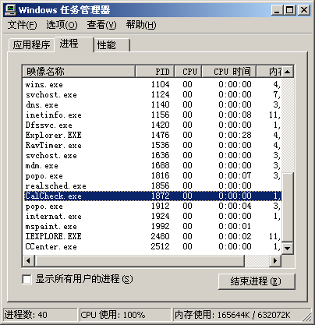
Task: Select the IEXPLORE.EXE process
Action: click(x=153, y=236)
